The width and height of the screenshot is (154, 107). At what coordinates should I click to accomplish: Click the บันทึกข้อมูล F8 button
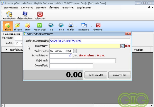click(x=96, y=75)
